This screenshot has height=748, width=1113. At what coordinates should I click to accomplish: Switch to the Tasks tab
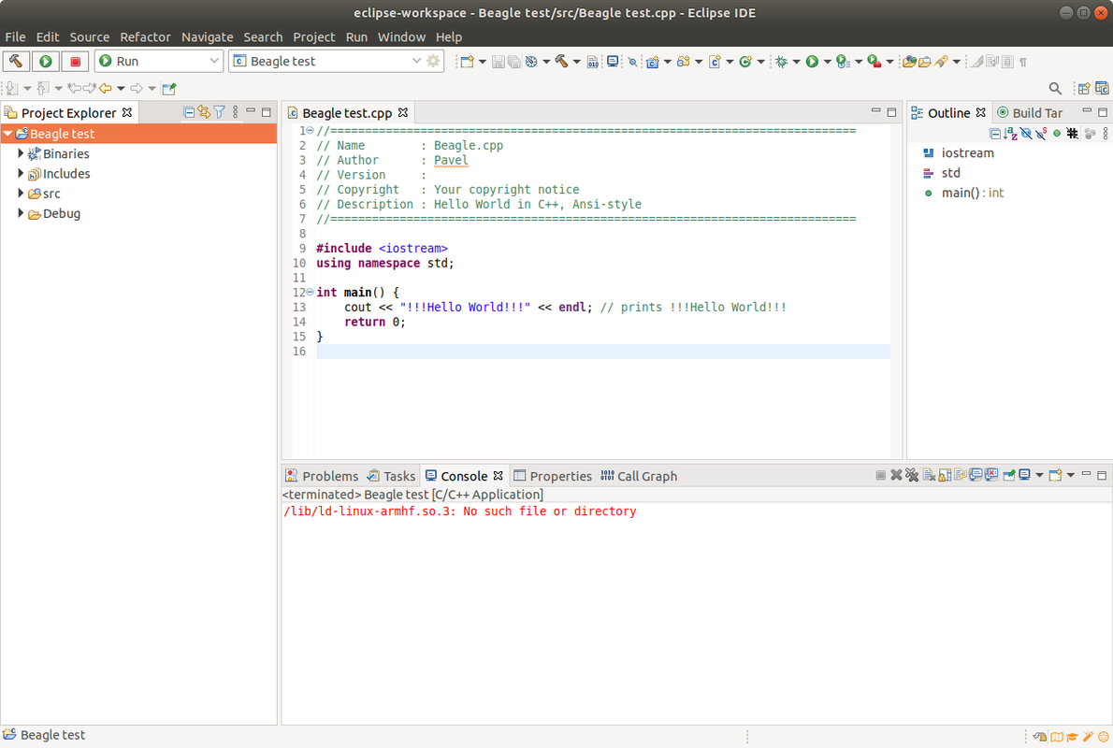391,476
